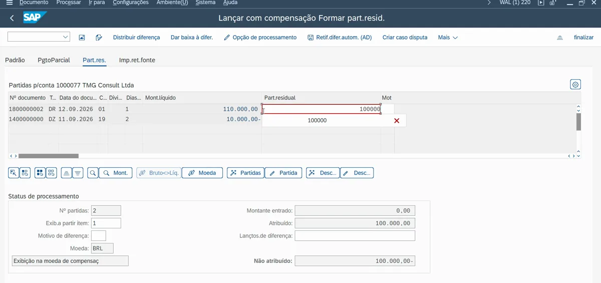Click the table vertical scrollbar thumb
This screenshot has width=601, height=283.
point(578,122)
